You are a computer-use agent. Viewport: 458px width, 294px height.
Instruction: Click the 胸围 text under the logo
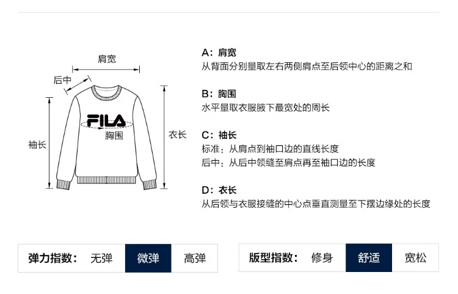tap(114, 135)
